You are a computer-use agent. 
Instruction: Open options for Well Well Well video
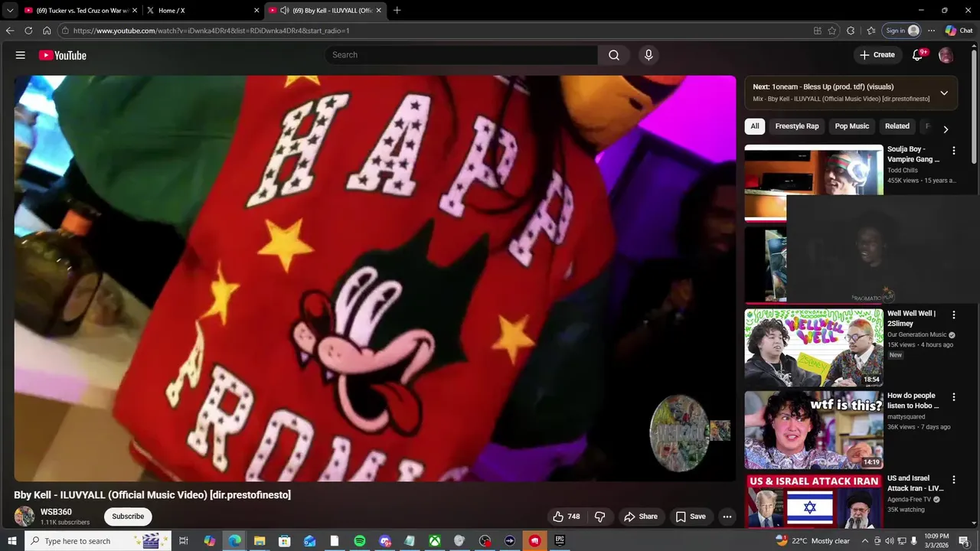(x=954, y=315)
